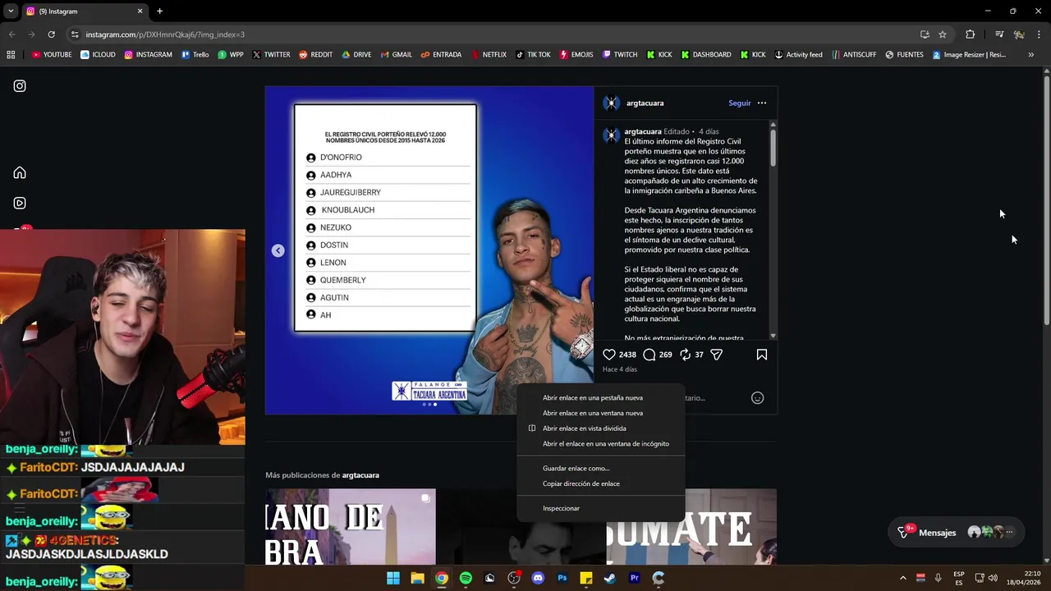Click the argtacuara avatar in post header
This screenshot has width=1051, height=591.
pos(611,103)
